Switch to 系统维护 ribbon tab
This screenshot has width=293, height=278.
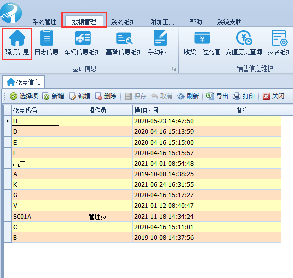coord(124,22)
